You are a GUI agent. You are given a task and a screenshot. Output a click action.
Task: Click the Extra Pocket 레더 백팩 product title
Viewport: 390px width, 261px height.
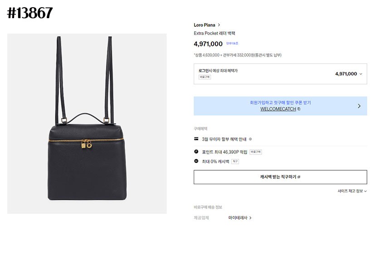214,33
